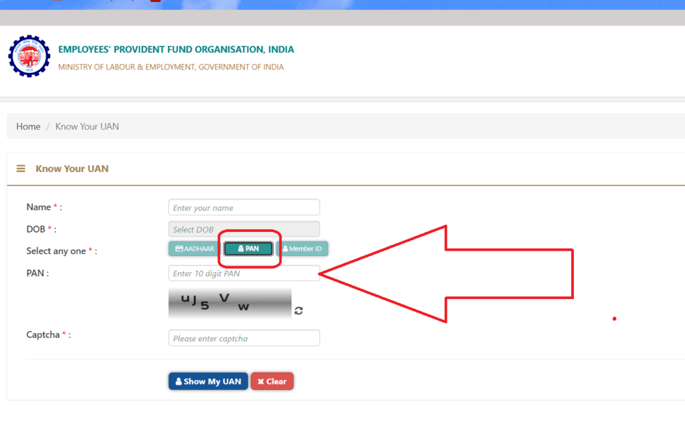Click the X icon on Clear button
Screen dimensions: 685x438
coord(260,381)
